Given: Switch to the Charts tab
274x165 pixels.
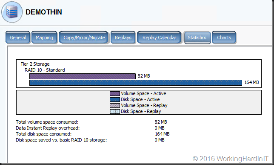Looking at the screenshot, I should (x=224, y=38).
